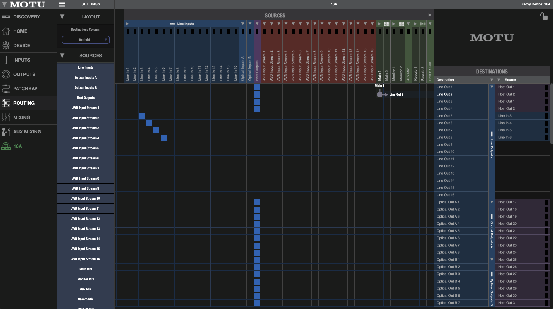The width and height of the screenshot is (553, 309).
Task: Toggle routing Line In 5 to Line Out 7
Action: pos(156,130)
